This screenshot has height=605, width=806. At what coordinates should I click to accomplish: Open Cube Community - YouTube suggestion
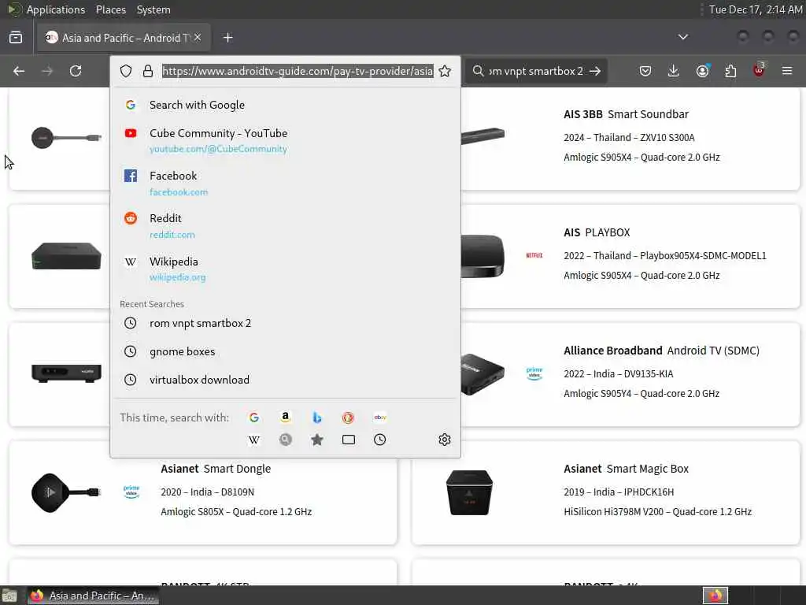pyautogui.click(x=285, y=140)
